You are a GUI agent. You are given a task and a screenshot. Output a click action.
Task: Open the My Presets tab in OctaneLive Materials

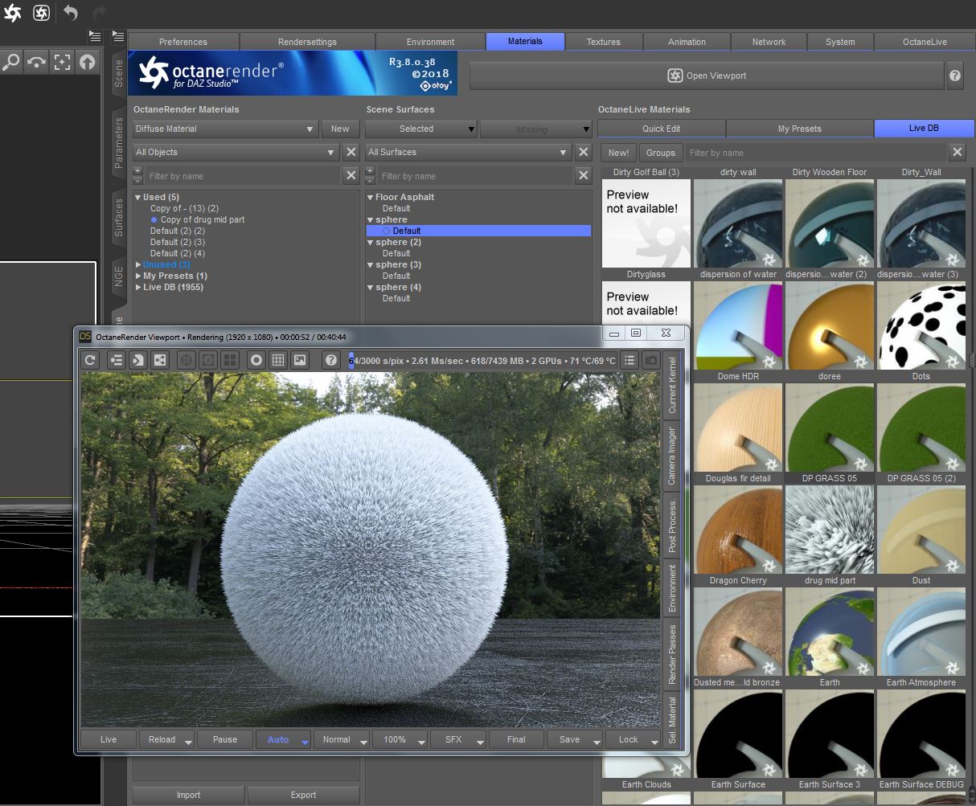[x=799, y=129]
